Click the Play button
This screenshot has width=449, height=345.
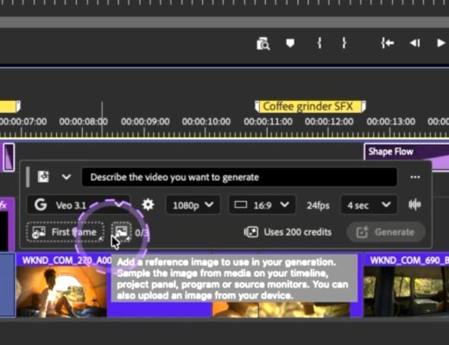[x=440, y=43]
